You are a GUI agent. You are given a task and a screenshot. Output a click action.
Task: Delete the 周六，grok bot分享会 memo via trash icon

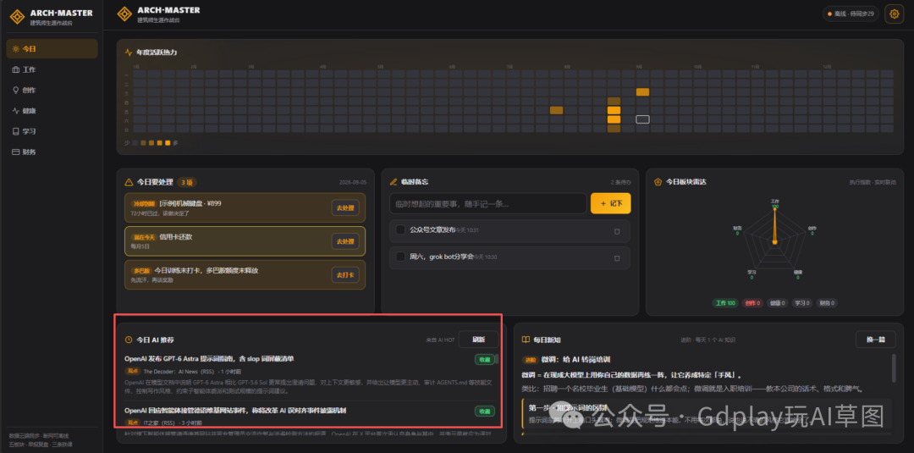click(617, 257)
